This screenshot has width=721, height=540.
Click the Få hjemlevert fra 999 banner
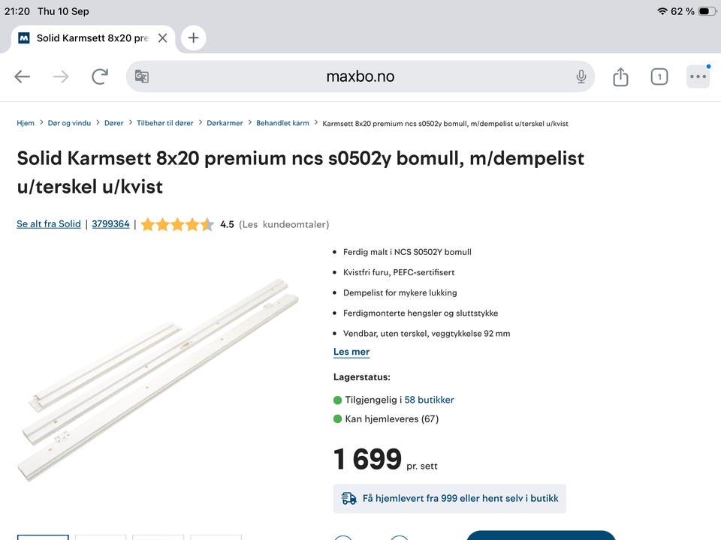(450, 499)
